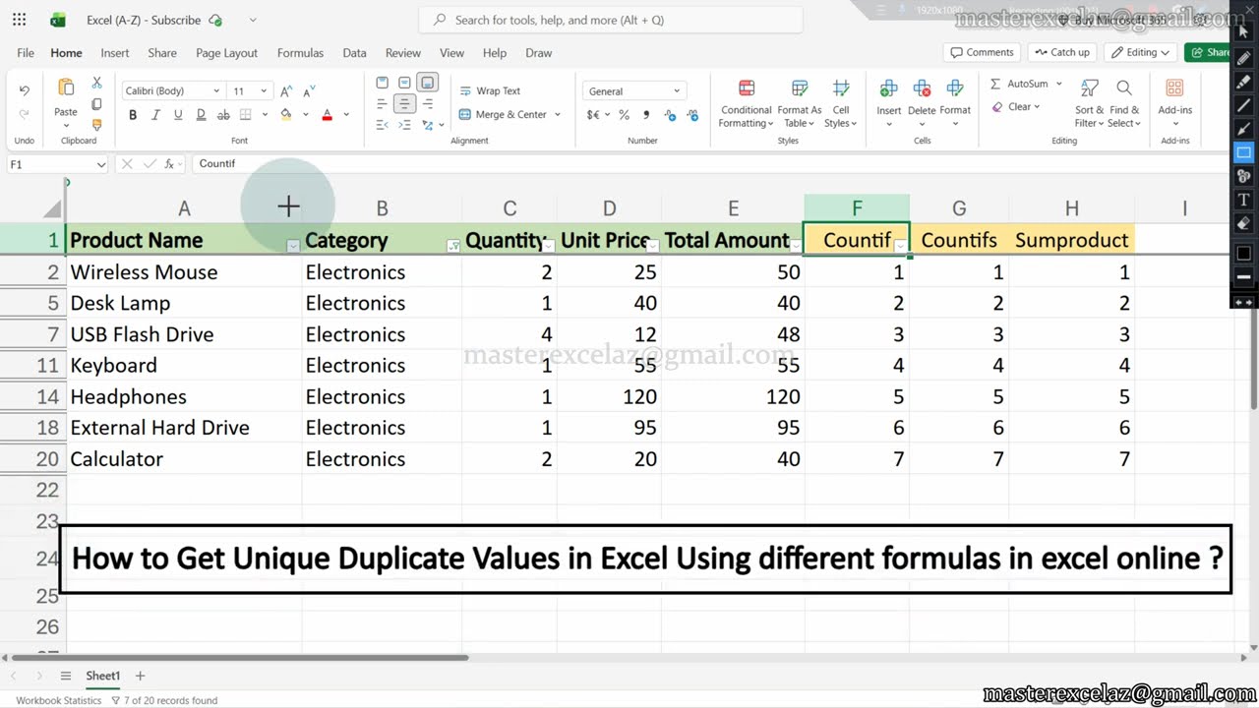
Task: Click the Percent Style icon
Action: [x=624, y=115]
